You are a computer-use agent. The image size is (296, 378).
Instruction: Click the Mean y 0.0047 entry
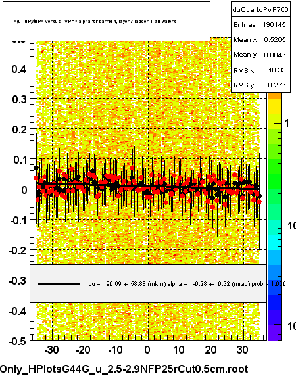pyautogui.click(x=260, y=55)
